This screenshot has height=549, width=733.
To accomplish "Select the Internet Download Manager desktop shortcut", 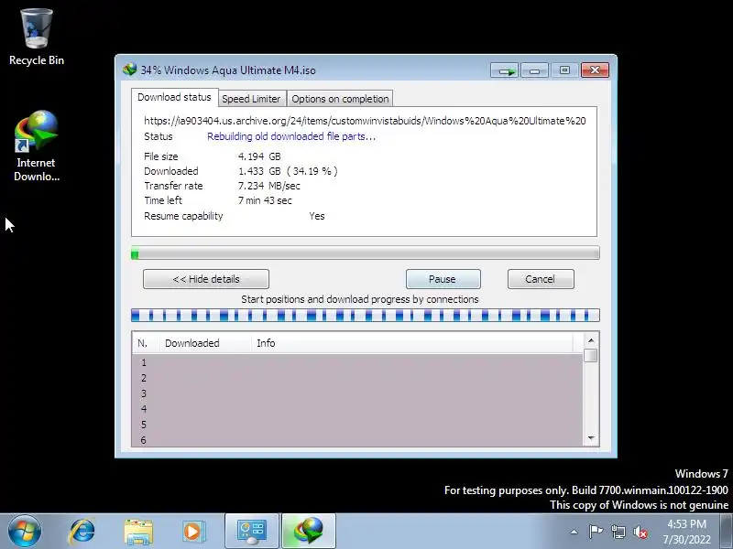I will [37, 145].
